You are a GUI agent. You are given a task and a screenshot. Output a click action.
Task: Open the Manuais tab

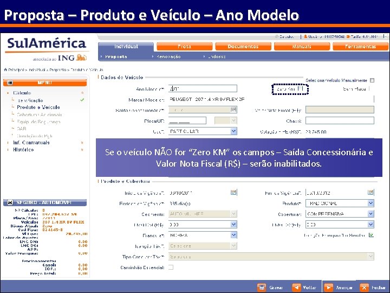coord(302,47)
